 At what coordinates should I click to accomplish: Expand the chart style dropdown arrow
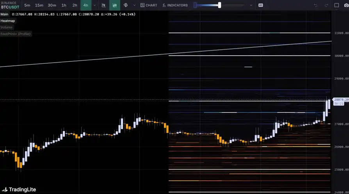pyautogui.click(x=134, y=5)
